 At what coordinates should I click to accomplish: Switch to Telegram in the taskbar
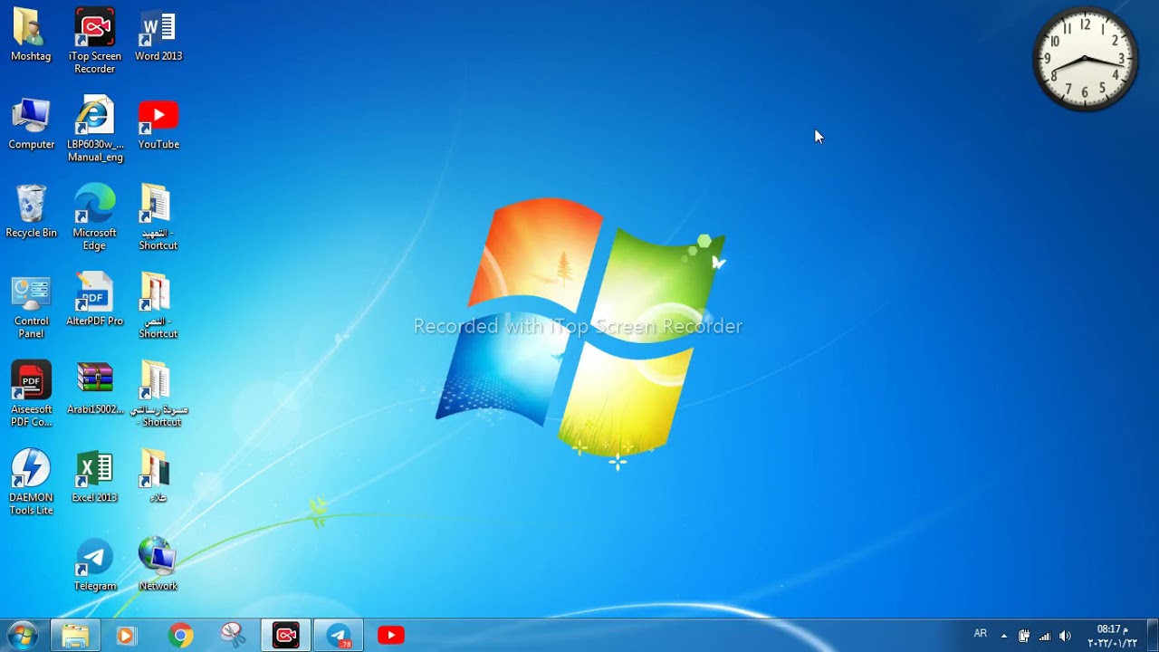339,636
